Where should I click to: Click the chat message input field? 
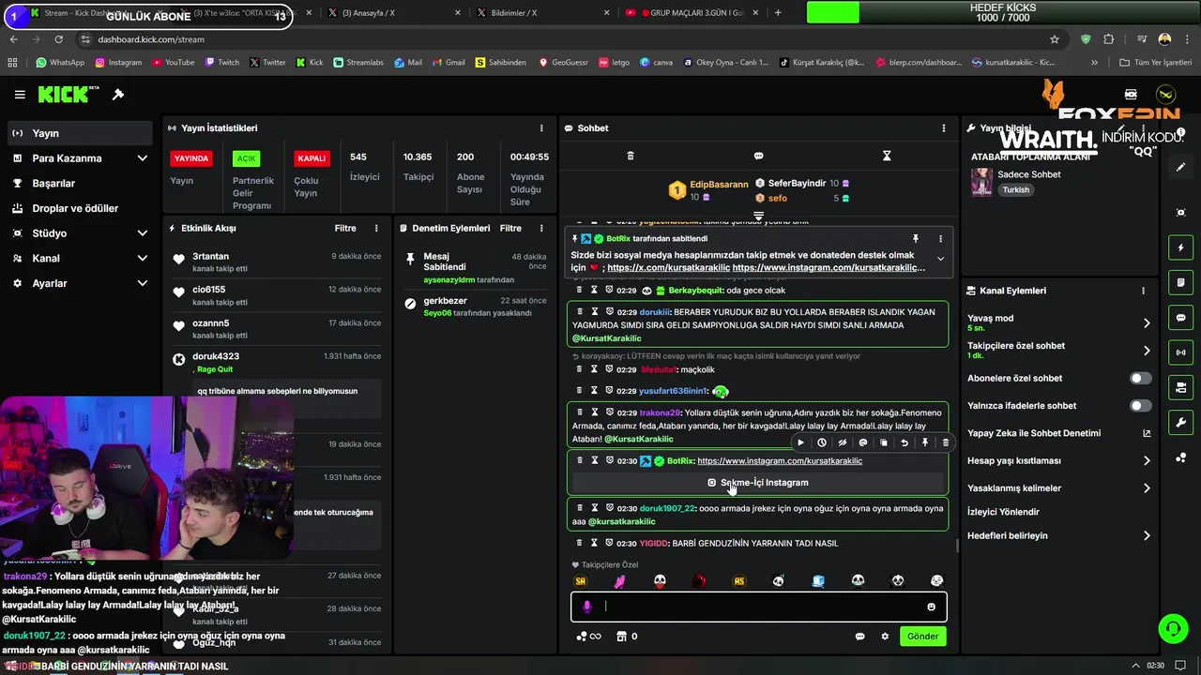coord(759,607)
